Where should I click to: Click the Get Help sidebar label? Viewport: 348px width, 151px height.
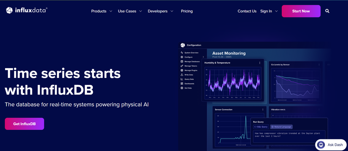[x=188, y=88]
